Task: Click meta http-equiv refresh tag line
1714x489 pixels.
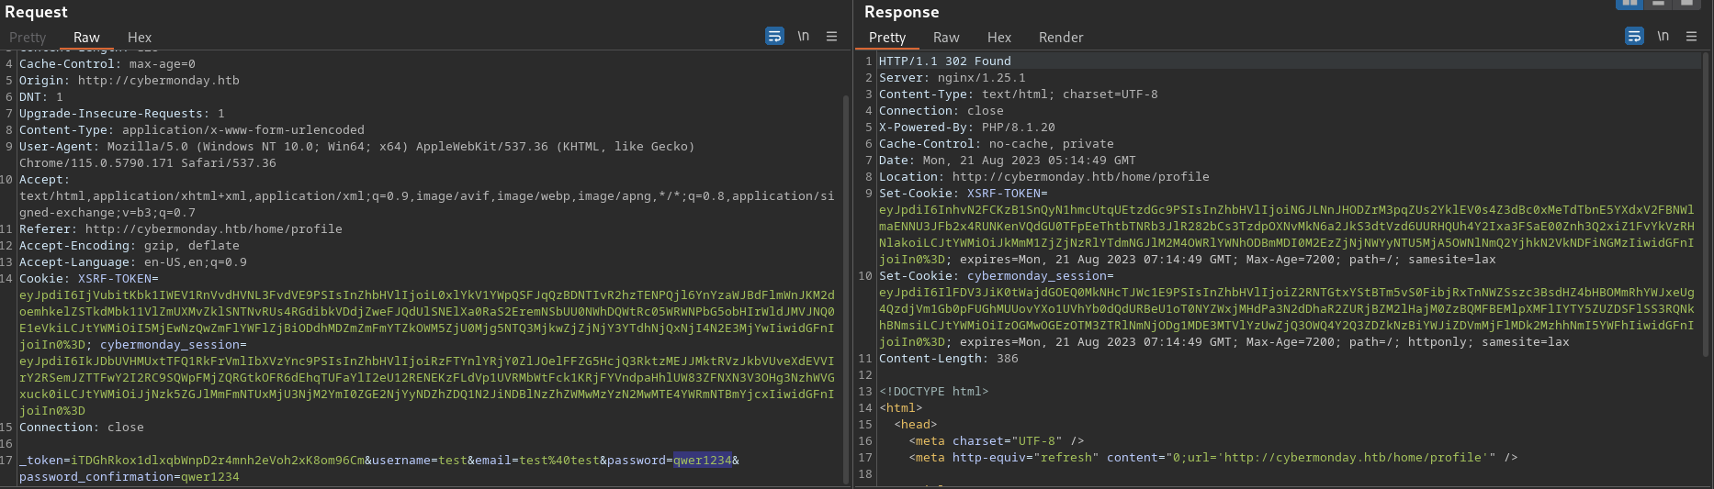Action: [1213, 458]
